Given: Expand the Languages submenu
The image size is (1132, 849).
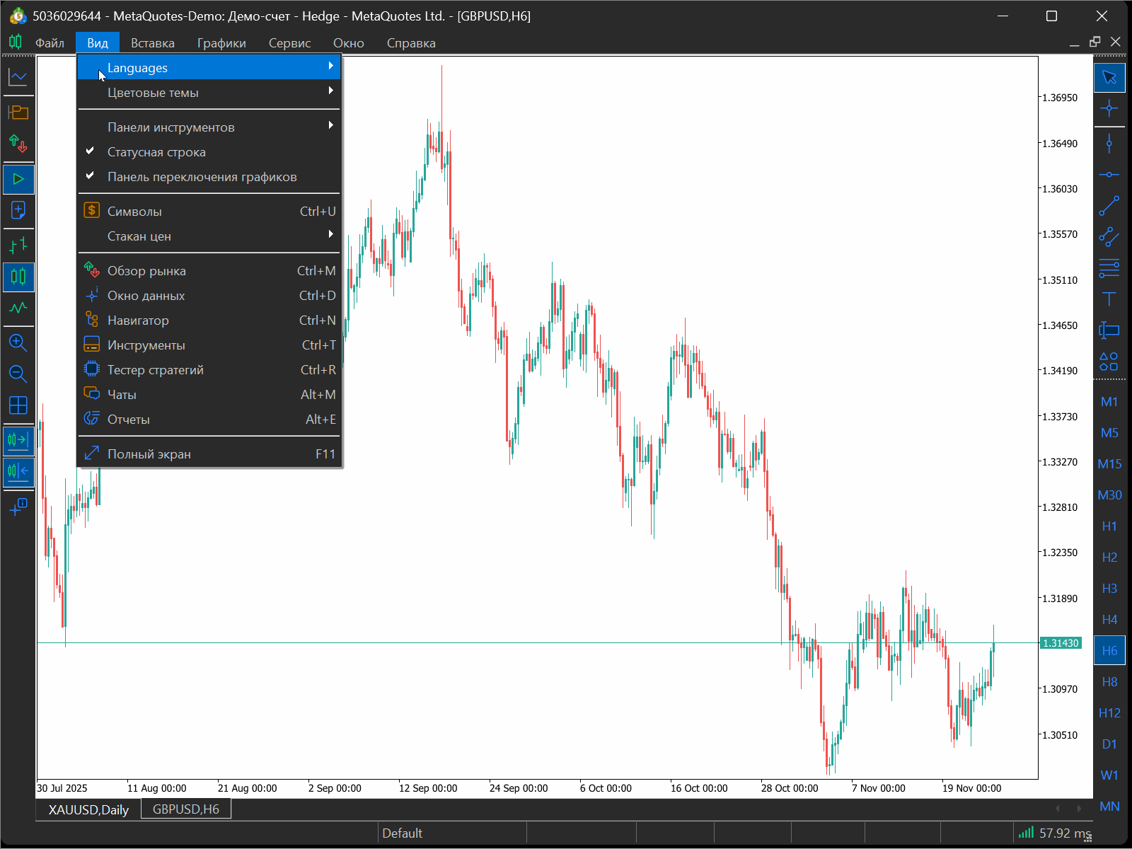Looking at the screenshot, I should 209,68.
